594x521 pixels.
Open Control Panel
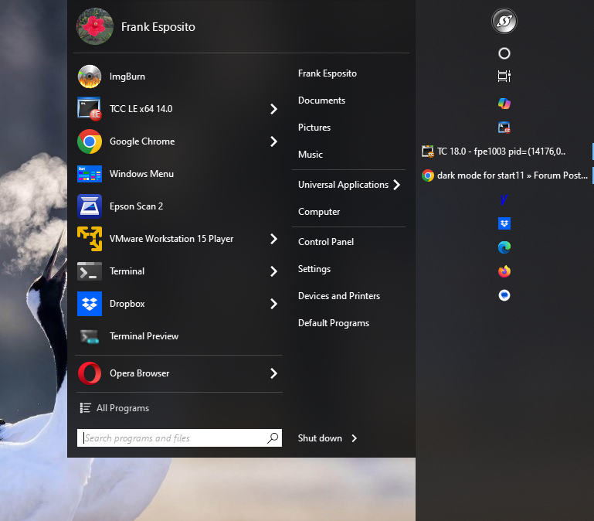[x=326, y=242]
